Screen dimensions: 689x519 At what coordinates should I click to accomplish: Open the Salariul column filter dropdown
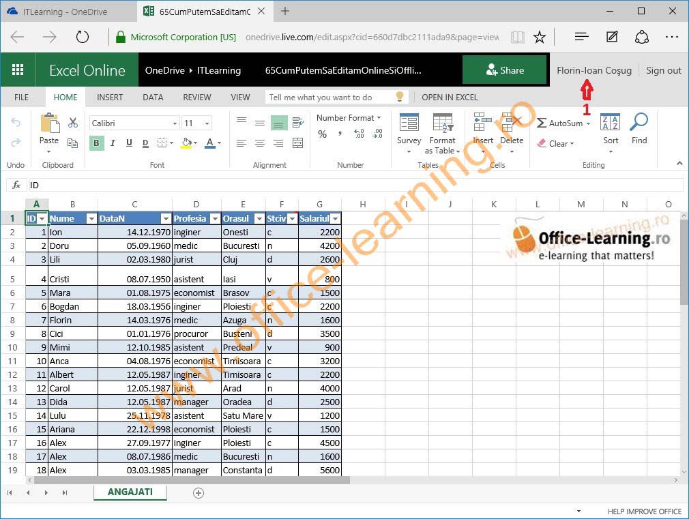pos(335,218)
